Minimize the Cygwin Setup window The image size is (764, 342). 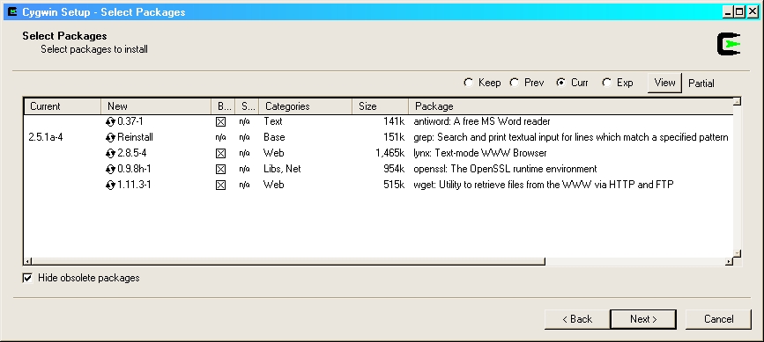point(729,12)
